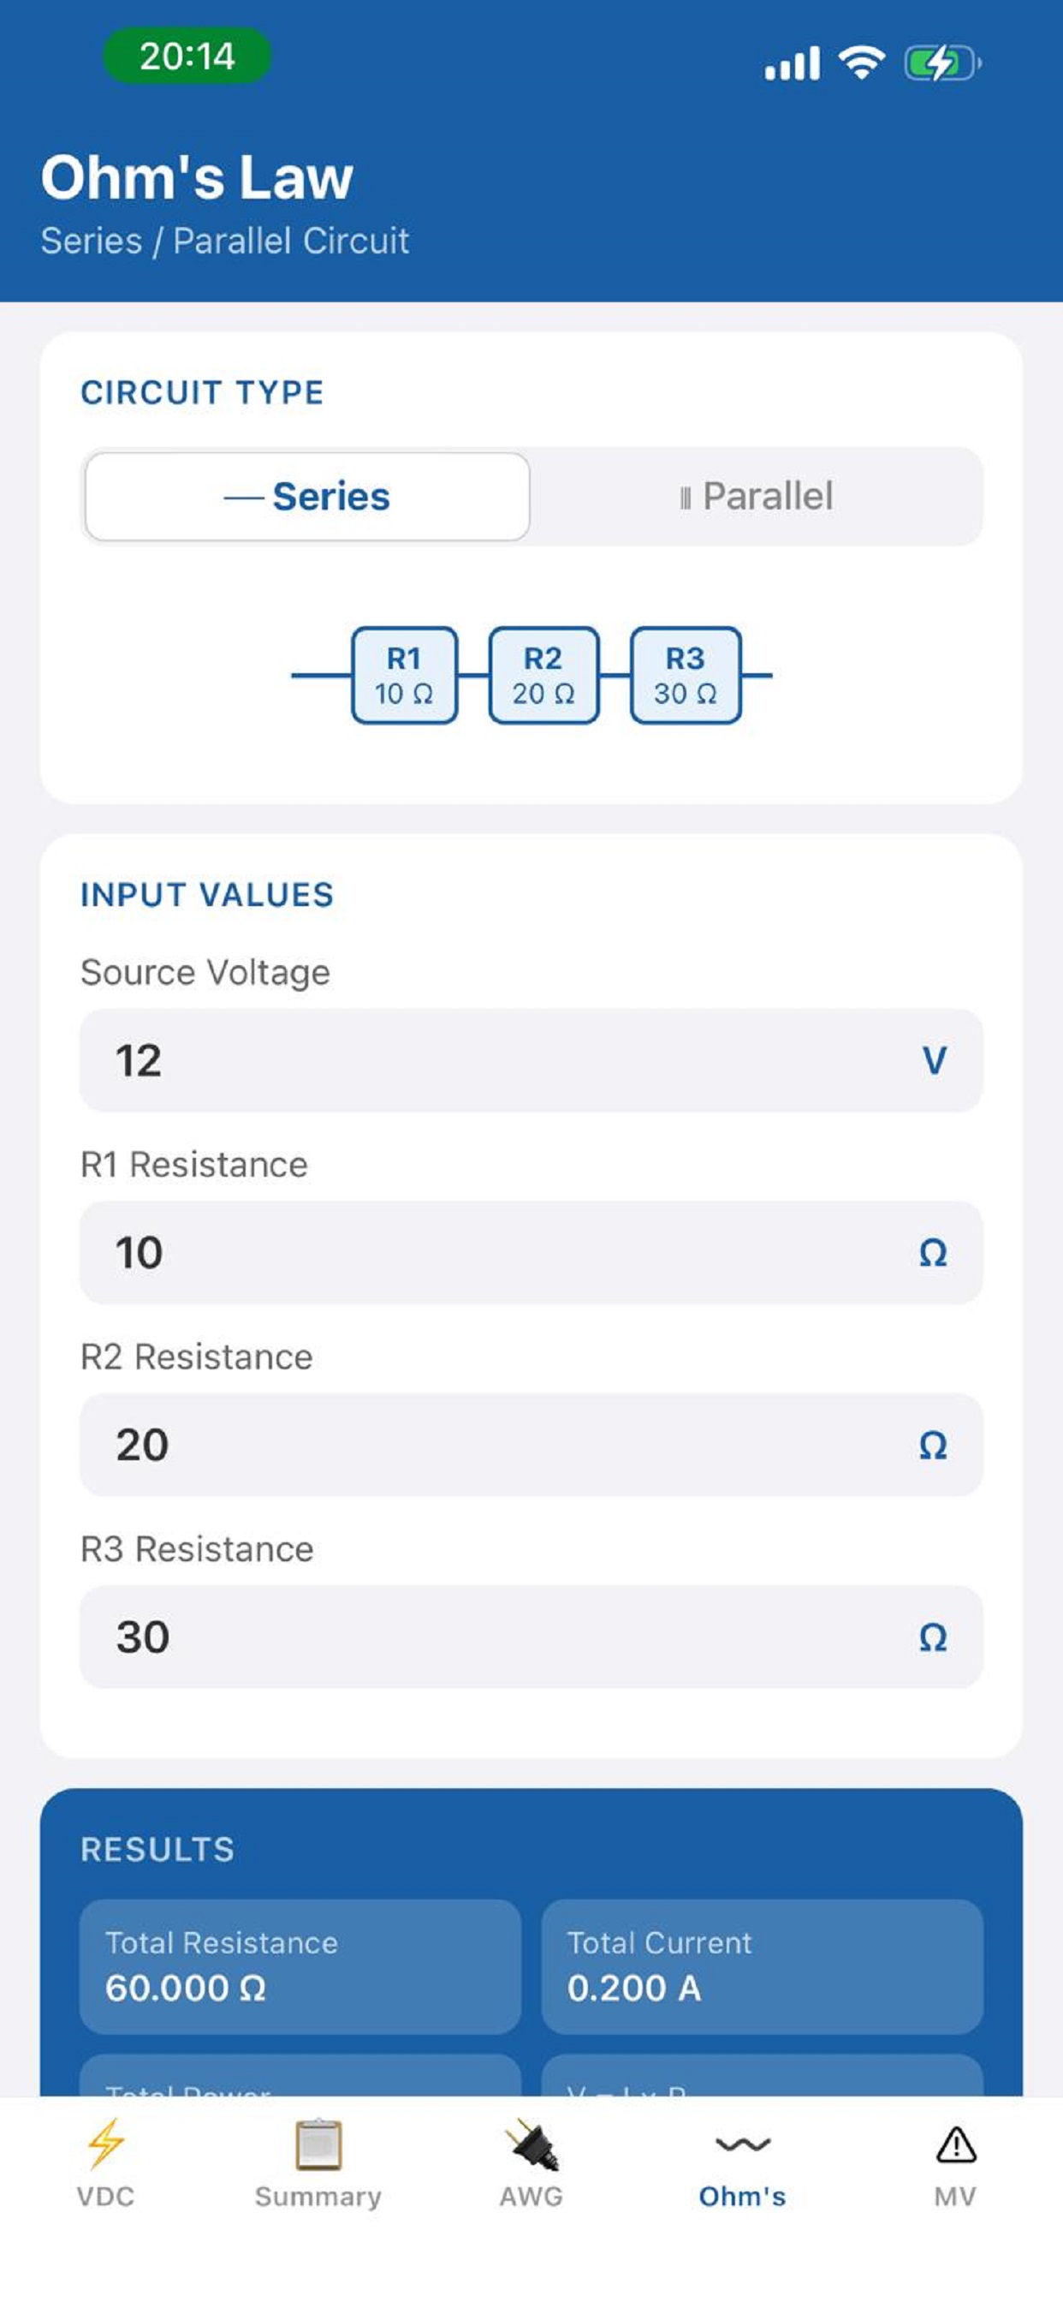The image size is (1063, 2302).
Task: Open the Summary clipboard tab
Action: 318,2162
